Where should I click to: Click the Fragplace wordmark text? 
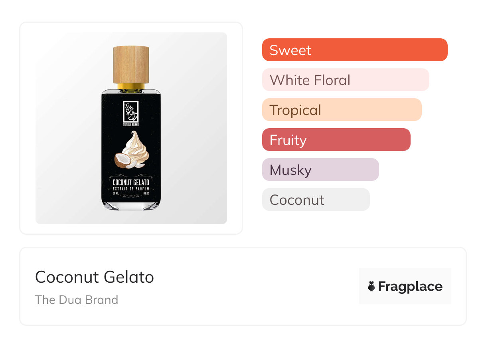(x=410, y=286)
